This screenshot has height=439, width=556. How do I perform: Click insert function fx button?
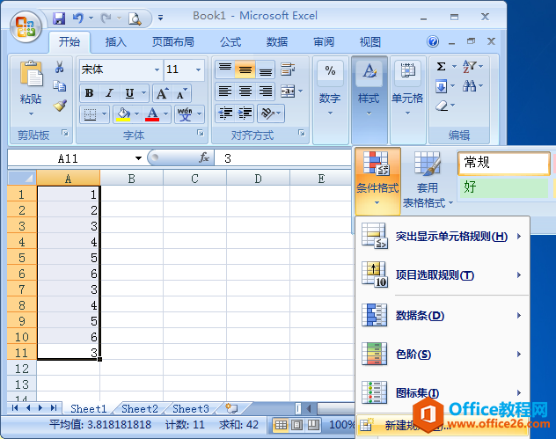[x=204, y=157]
